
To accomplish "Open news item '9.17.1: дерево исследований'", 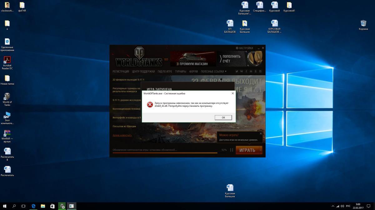I will [x=127, y=100].
